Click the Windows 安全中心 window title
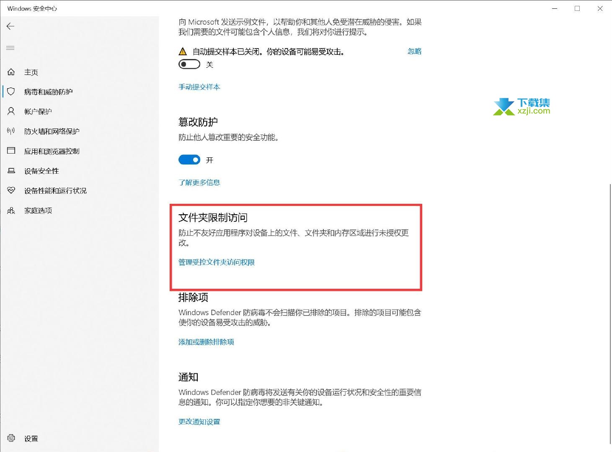Screen dimensions: 612x452 click(32, 8)
